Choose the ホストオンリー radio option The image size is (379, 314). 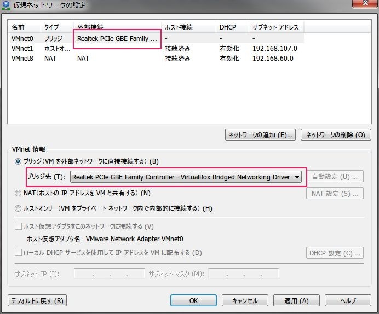point(18,208)
